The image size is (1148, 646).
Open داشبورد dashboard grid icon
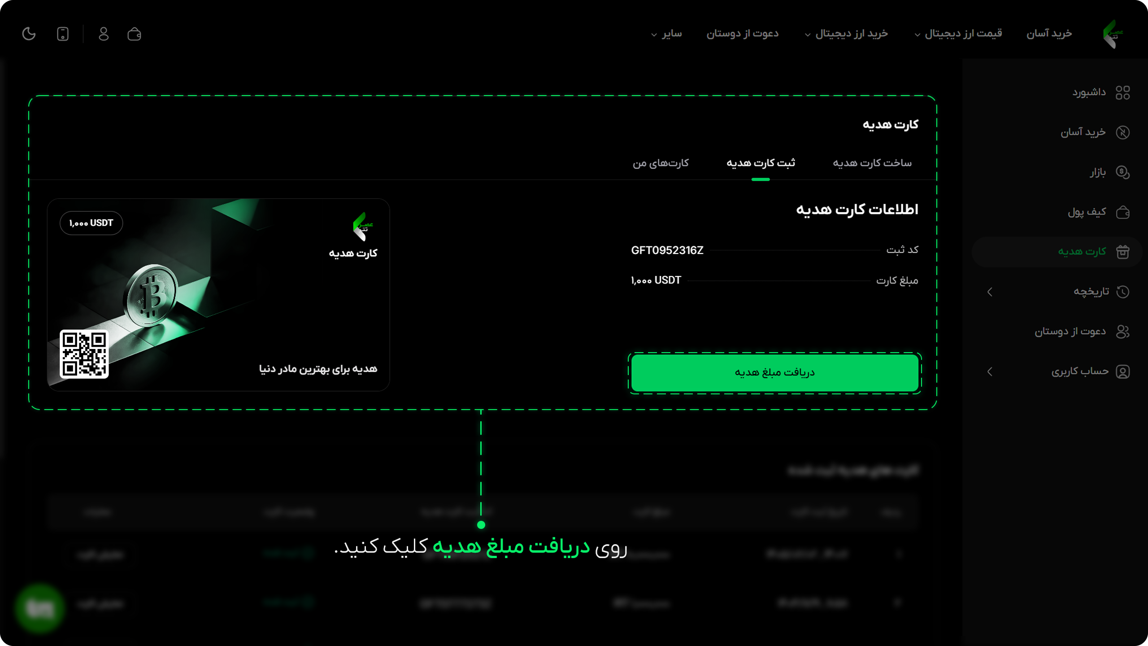[x=1122, y=93]
